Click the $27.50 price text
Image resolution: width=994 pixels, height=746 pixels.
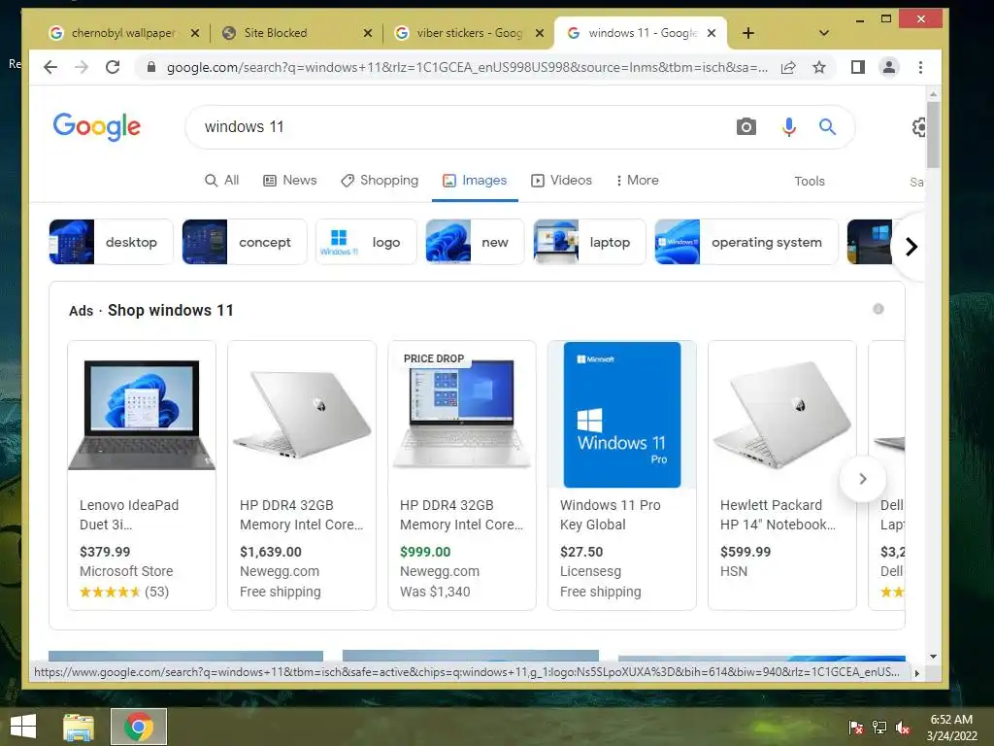coord(581,552)
